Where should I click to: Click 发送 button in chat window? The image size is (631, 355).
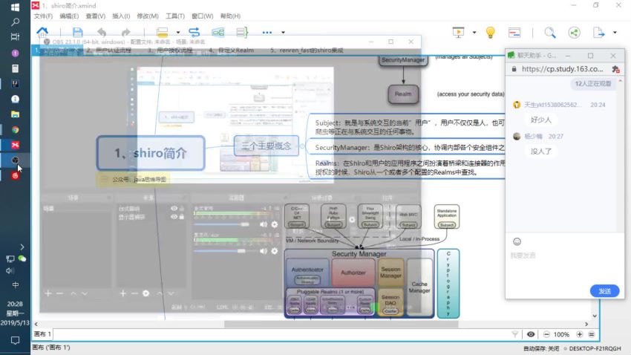(604, 291)
